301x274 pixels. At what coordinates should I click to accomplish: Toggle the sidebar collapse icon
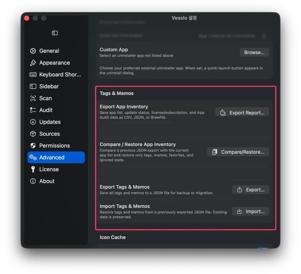coord(55,33)
